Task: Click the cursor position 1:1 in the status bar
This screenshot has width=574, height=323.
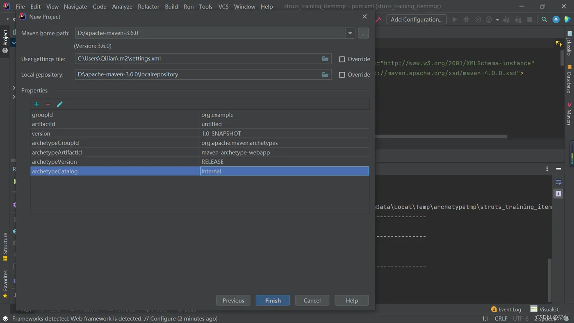Action: [485, 318]
